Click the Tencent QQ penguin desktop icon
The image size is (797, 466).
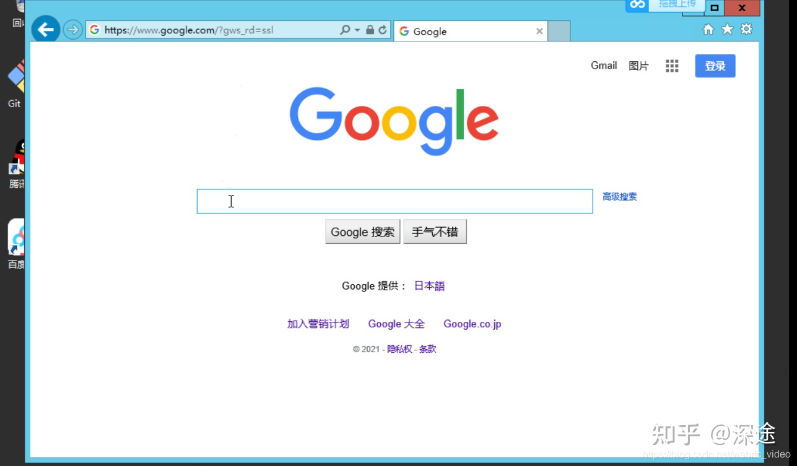point(17,157)
